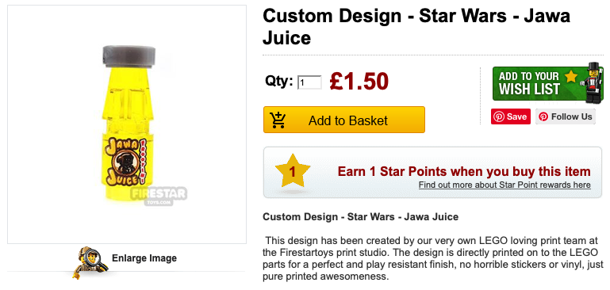The width and height of the screenshot is (610, 290).
Task: Click the Pinterest logo on Follow Us button
Action: [x=543, y=116]
